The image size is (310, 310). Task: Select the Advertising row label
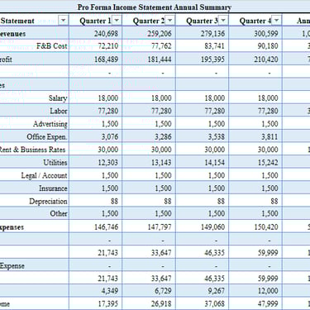click(x=50, y=124)
